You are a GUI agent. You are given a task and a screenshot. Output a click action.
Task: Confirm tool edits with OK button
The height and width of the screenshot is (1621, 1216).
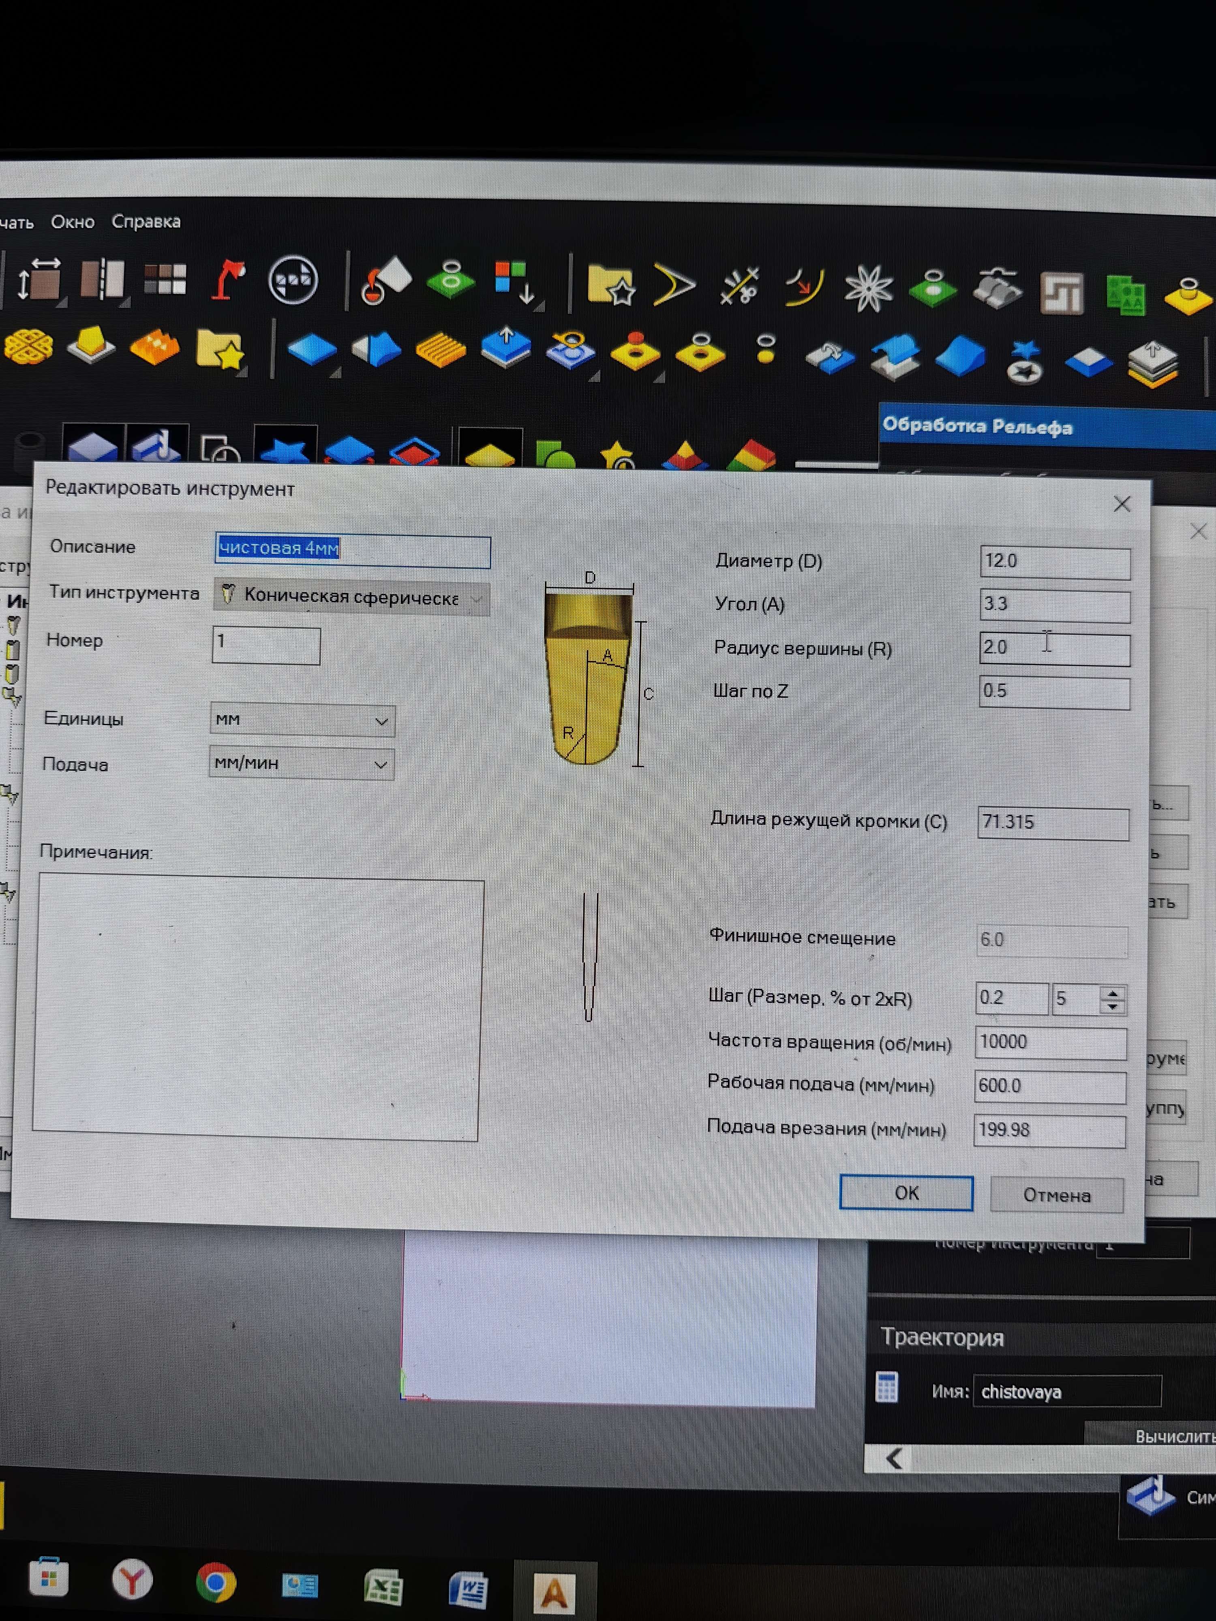(906, 1192)
